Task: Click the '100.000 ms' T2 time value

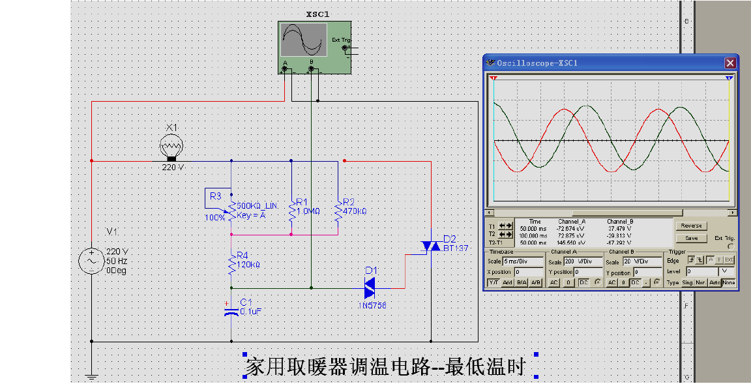Action: tap(533, 235)
